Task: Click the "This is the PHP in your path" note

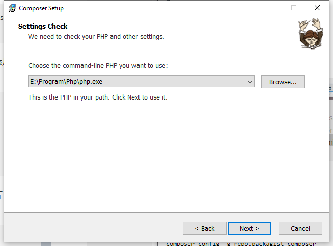Action: pos(97,97)
